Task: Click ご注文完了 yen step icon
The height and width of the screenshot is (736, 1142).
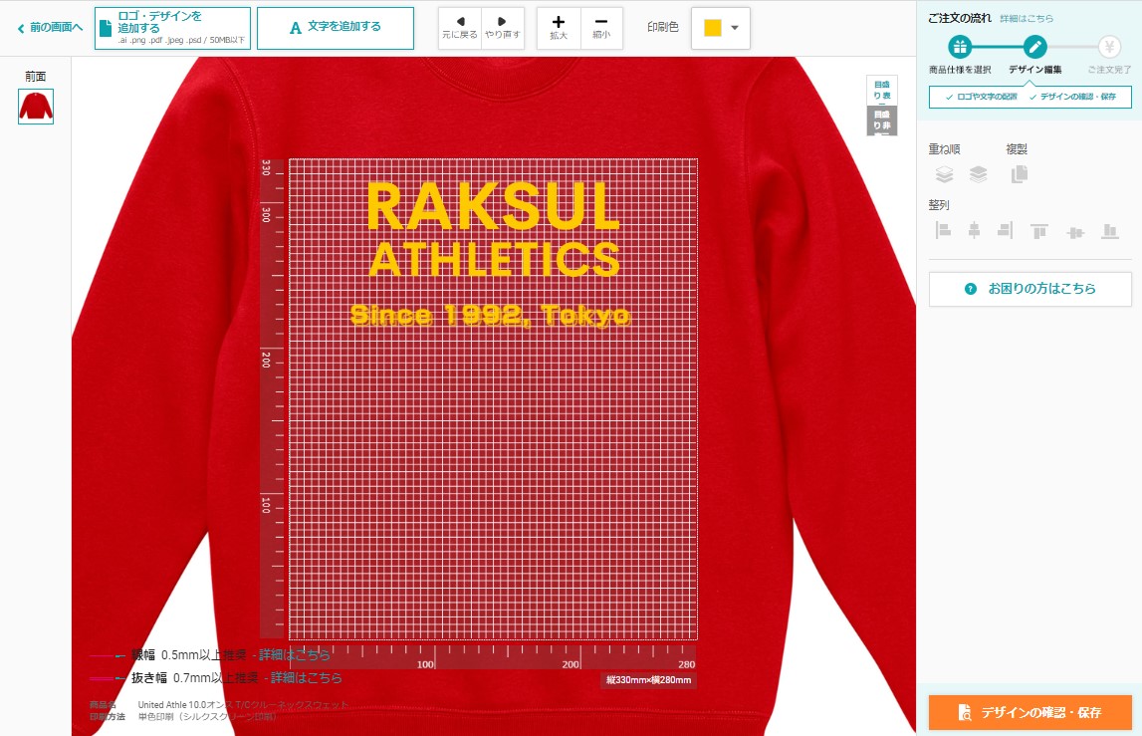Action: [x=1109, y=48]
